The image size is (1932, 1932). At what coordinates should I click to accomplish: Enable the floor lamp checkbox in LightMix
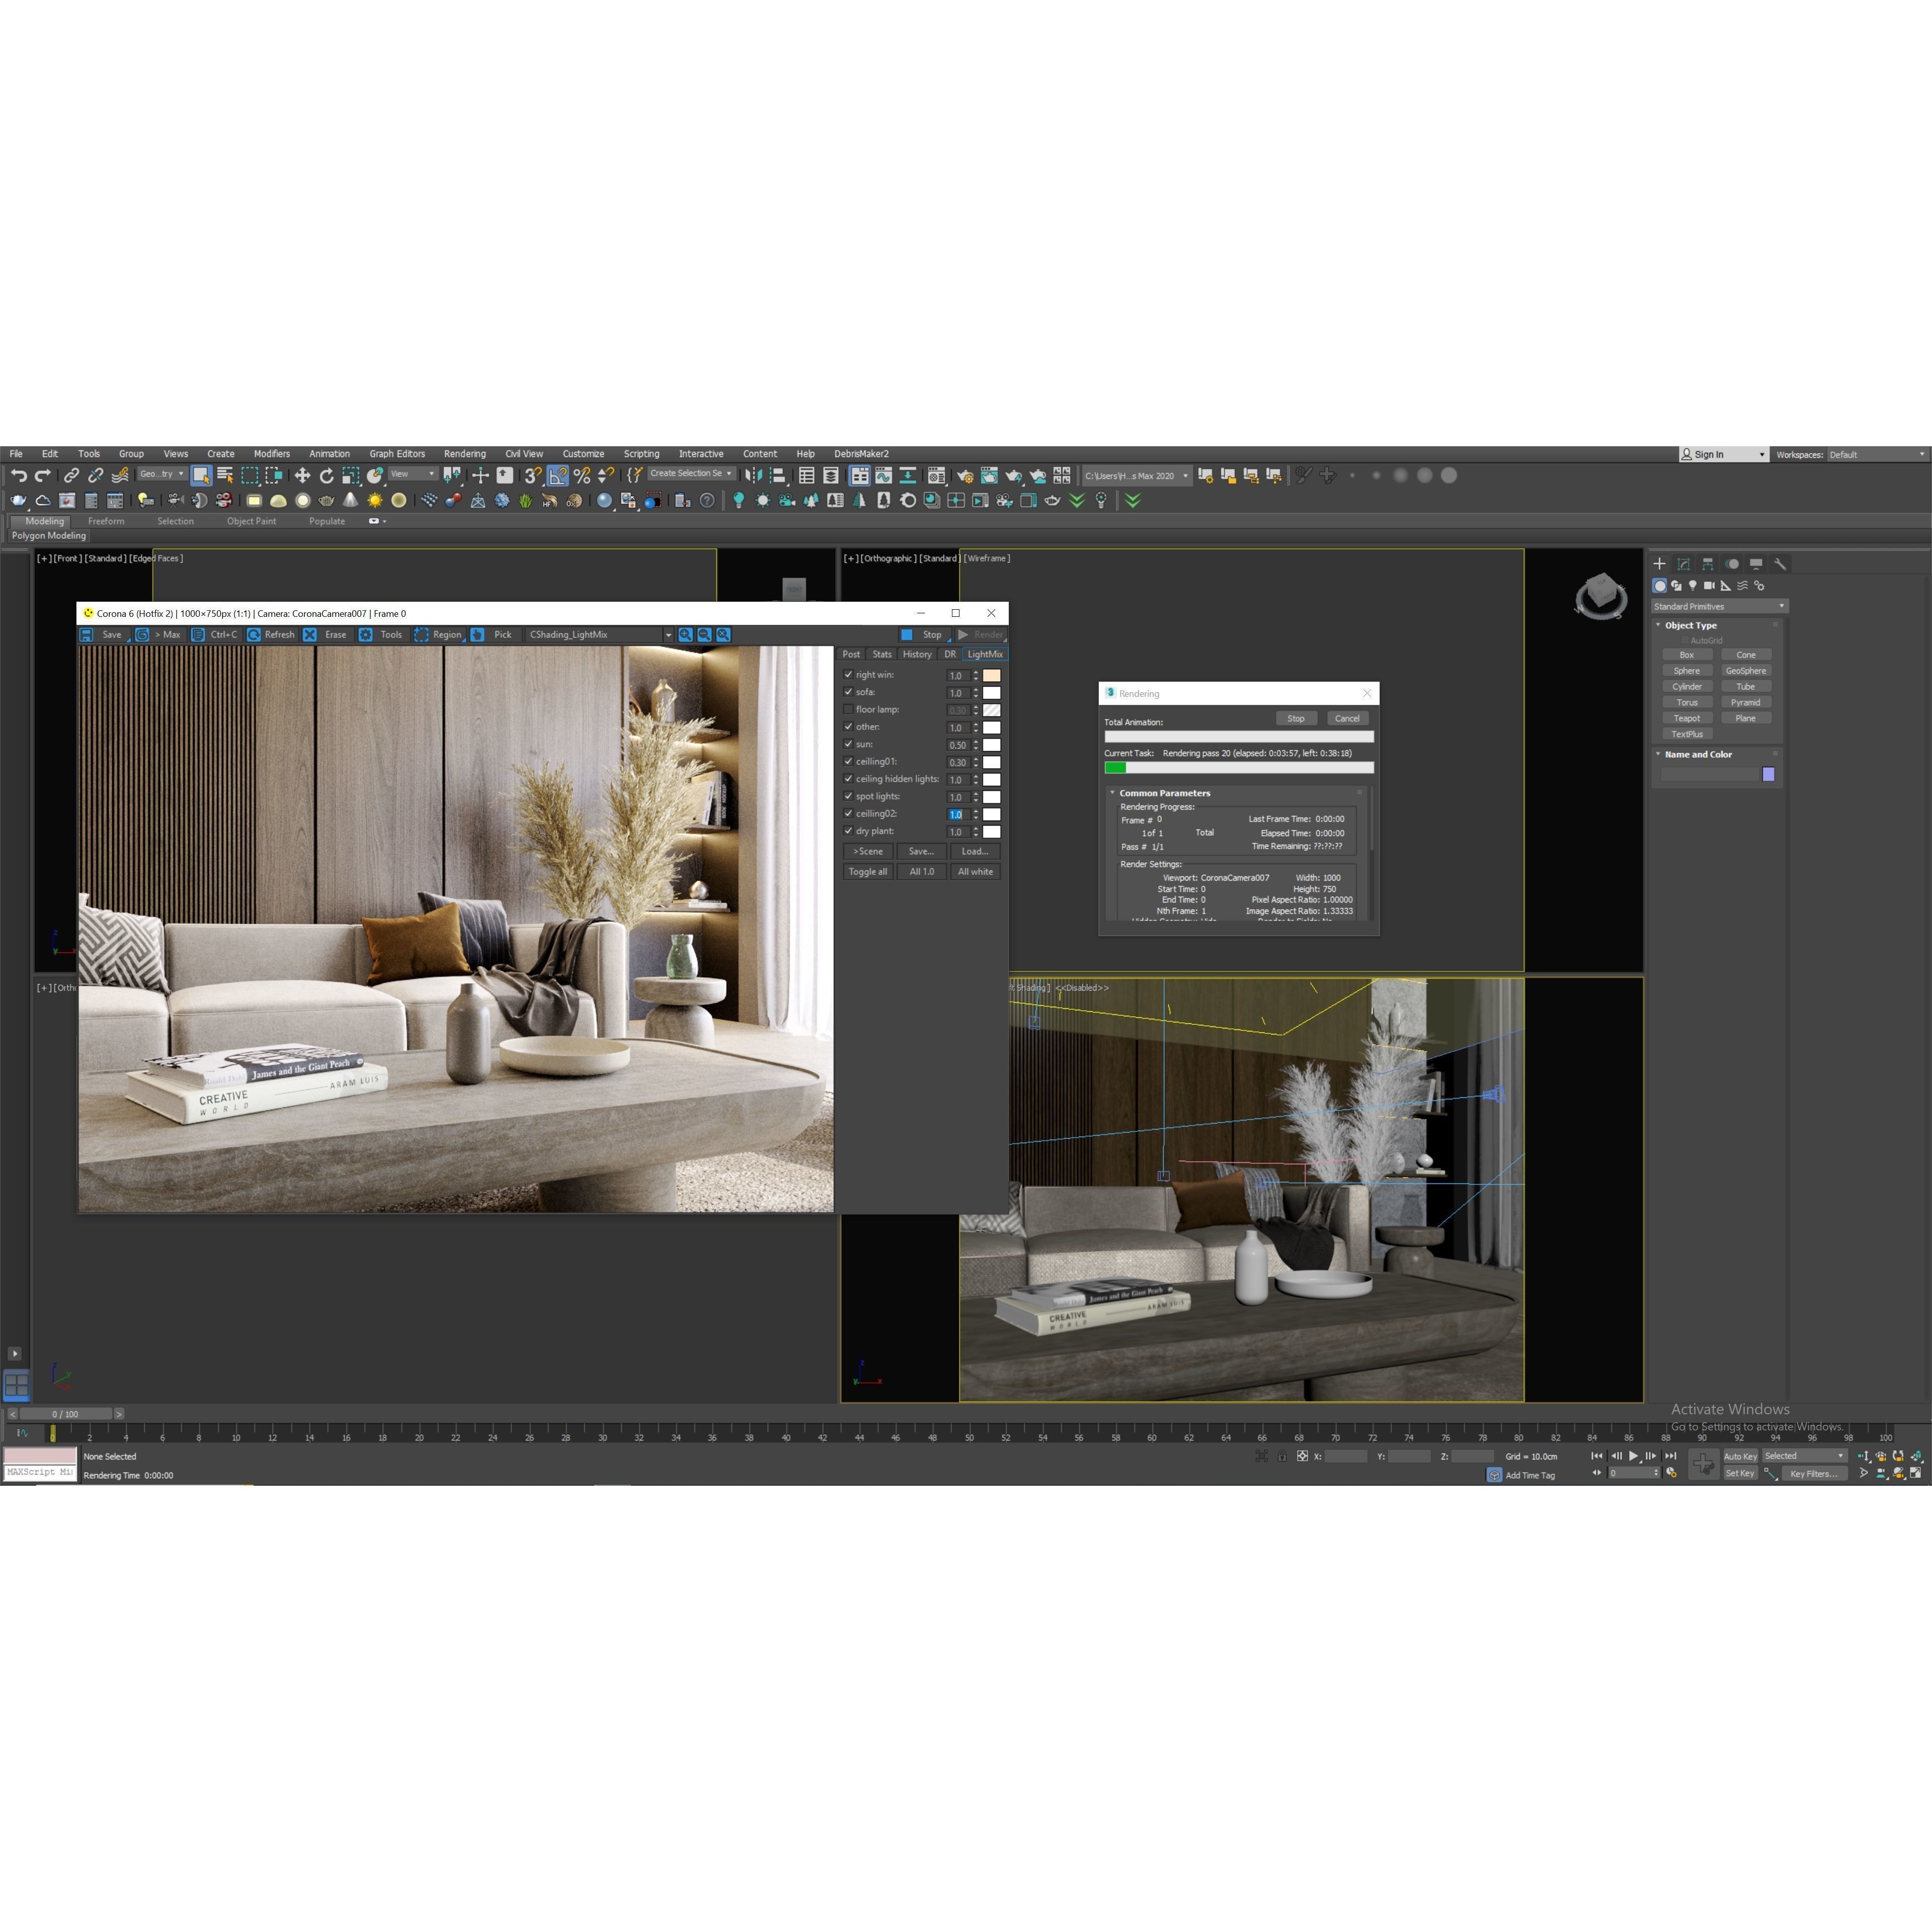pyautogui.click(x=849, y=709)
